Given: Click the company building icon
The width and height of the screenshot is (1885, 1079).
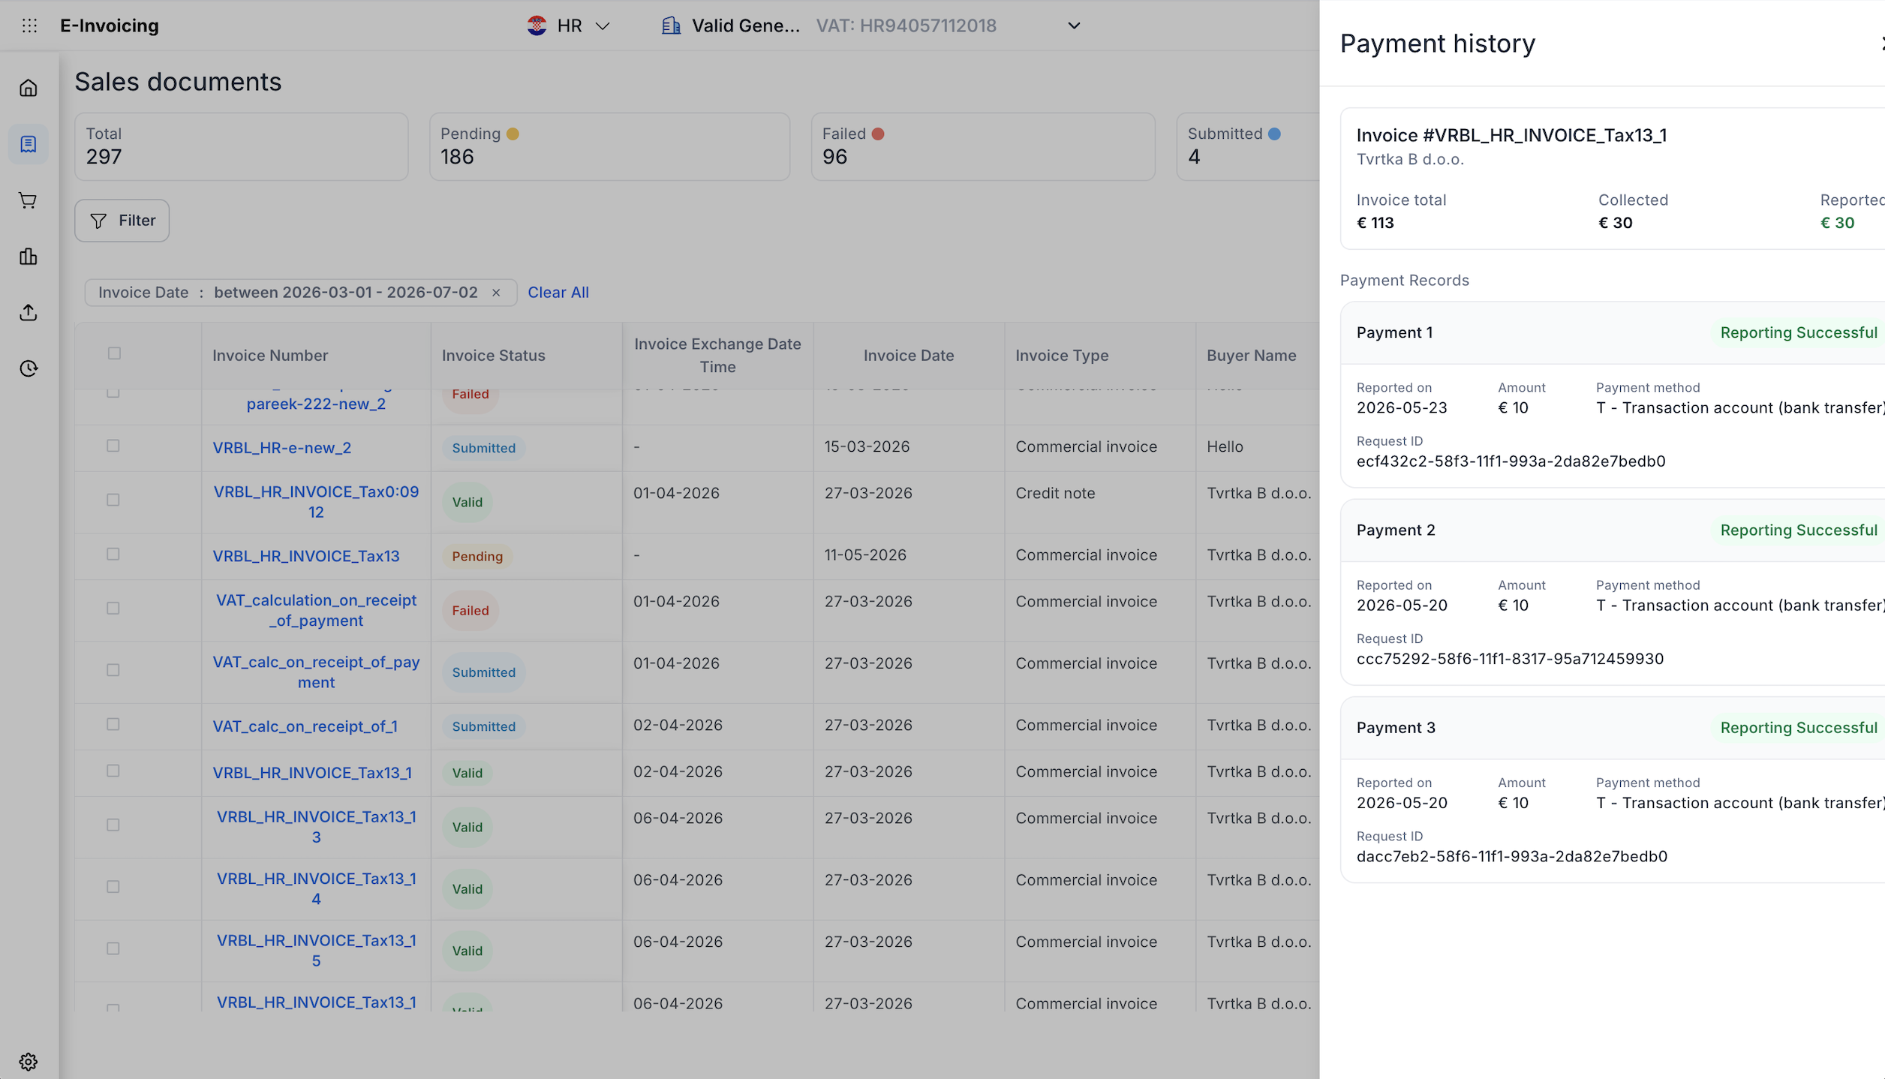Looking at the screenshot, I should pyautogui.click(x=671, y=26).
